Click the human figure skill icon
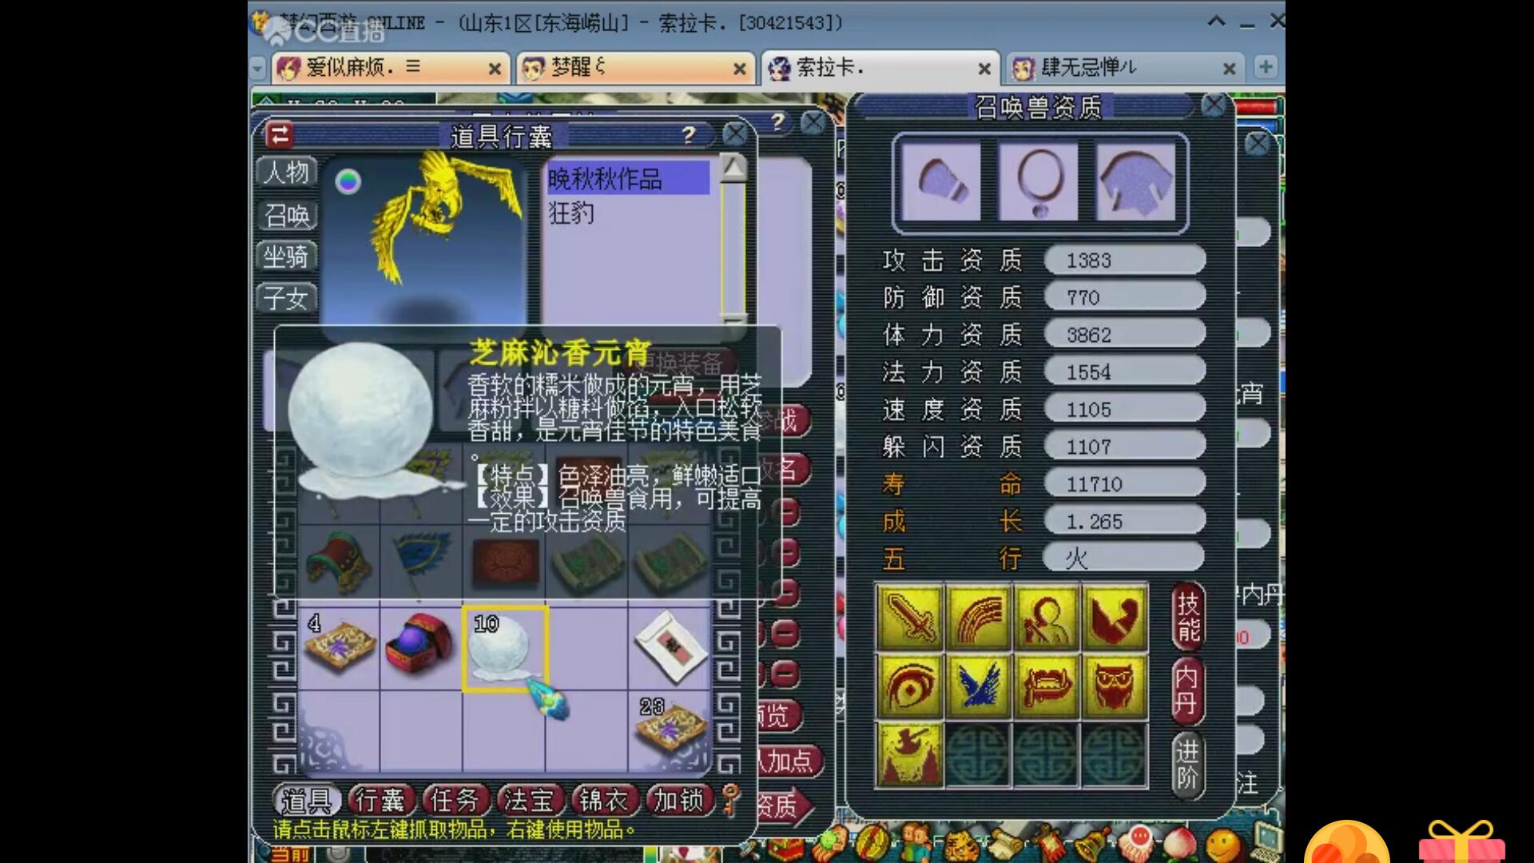The image size is (1534, 863). [x=1047, y=617]
